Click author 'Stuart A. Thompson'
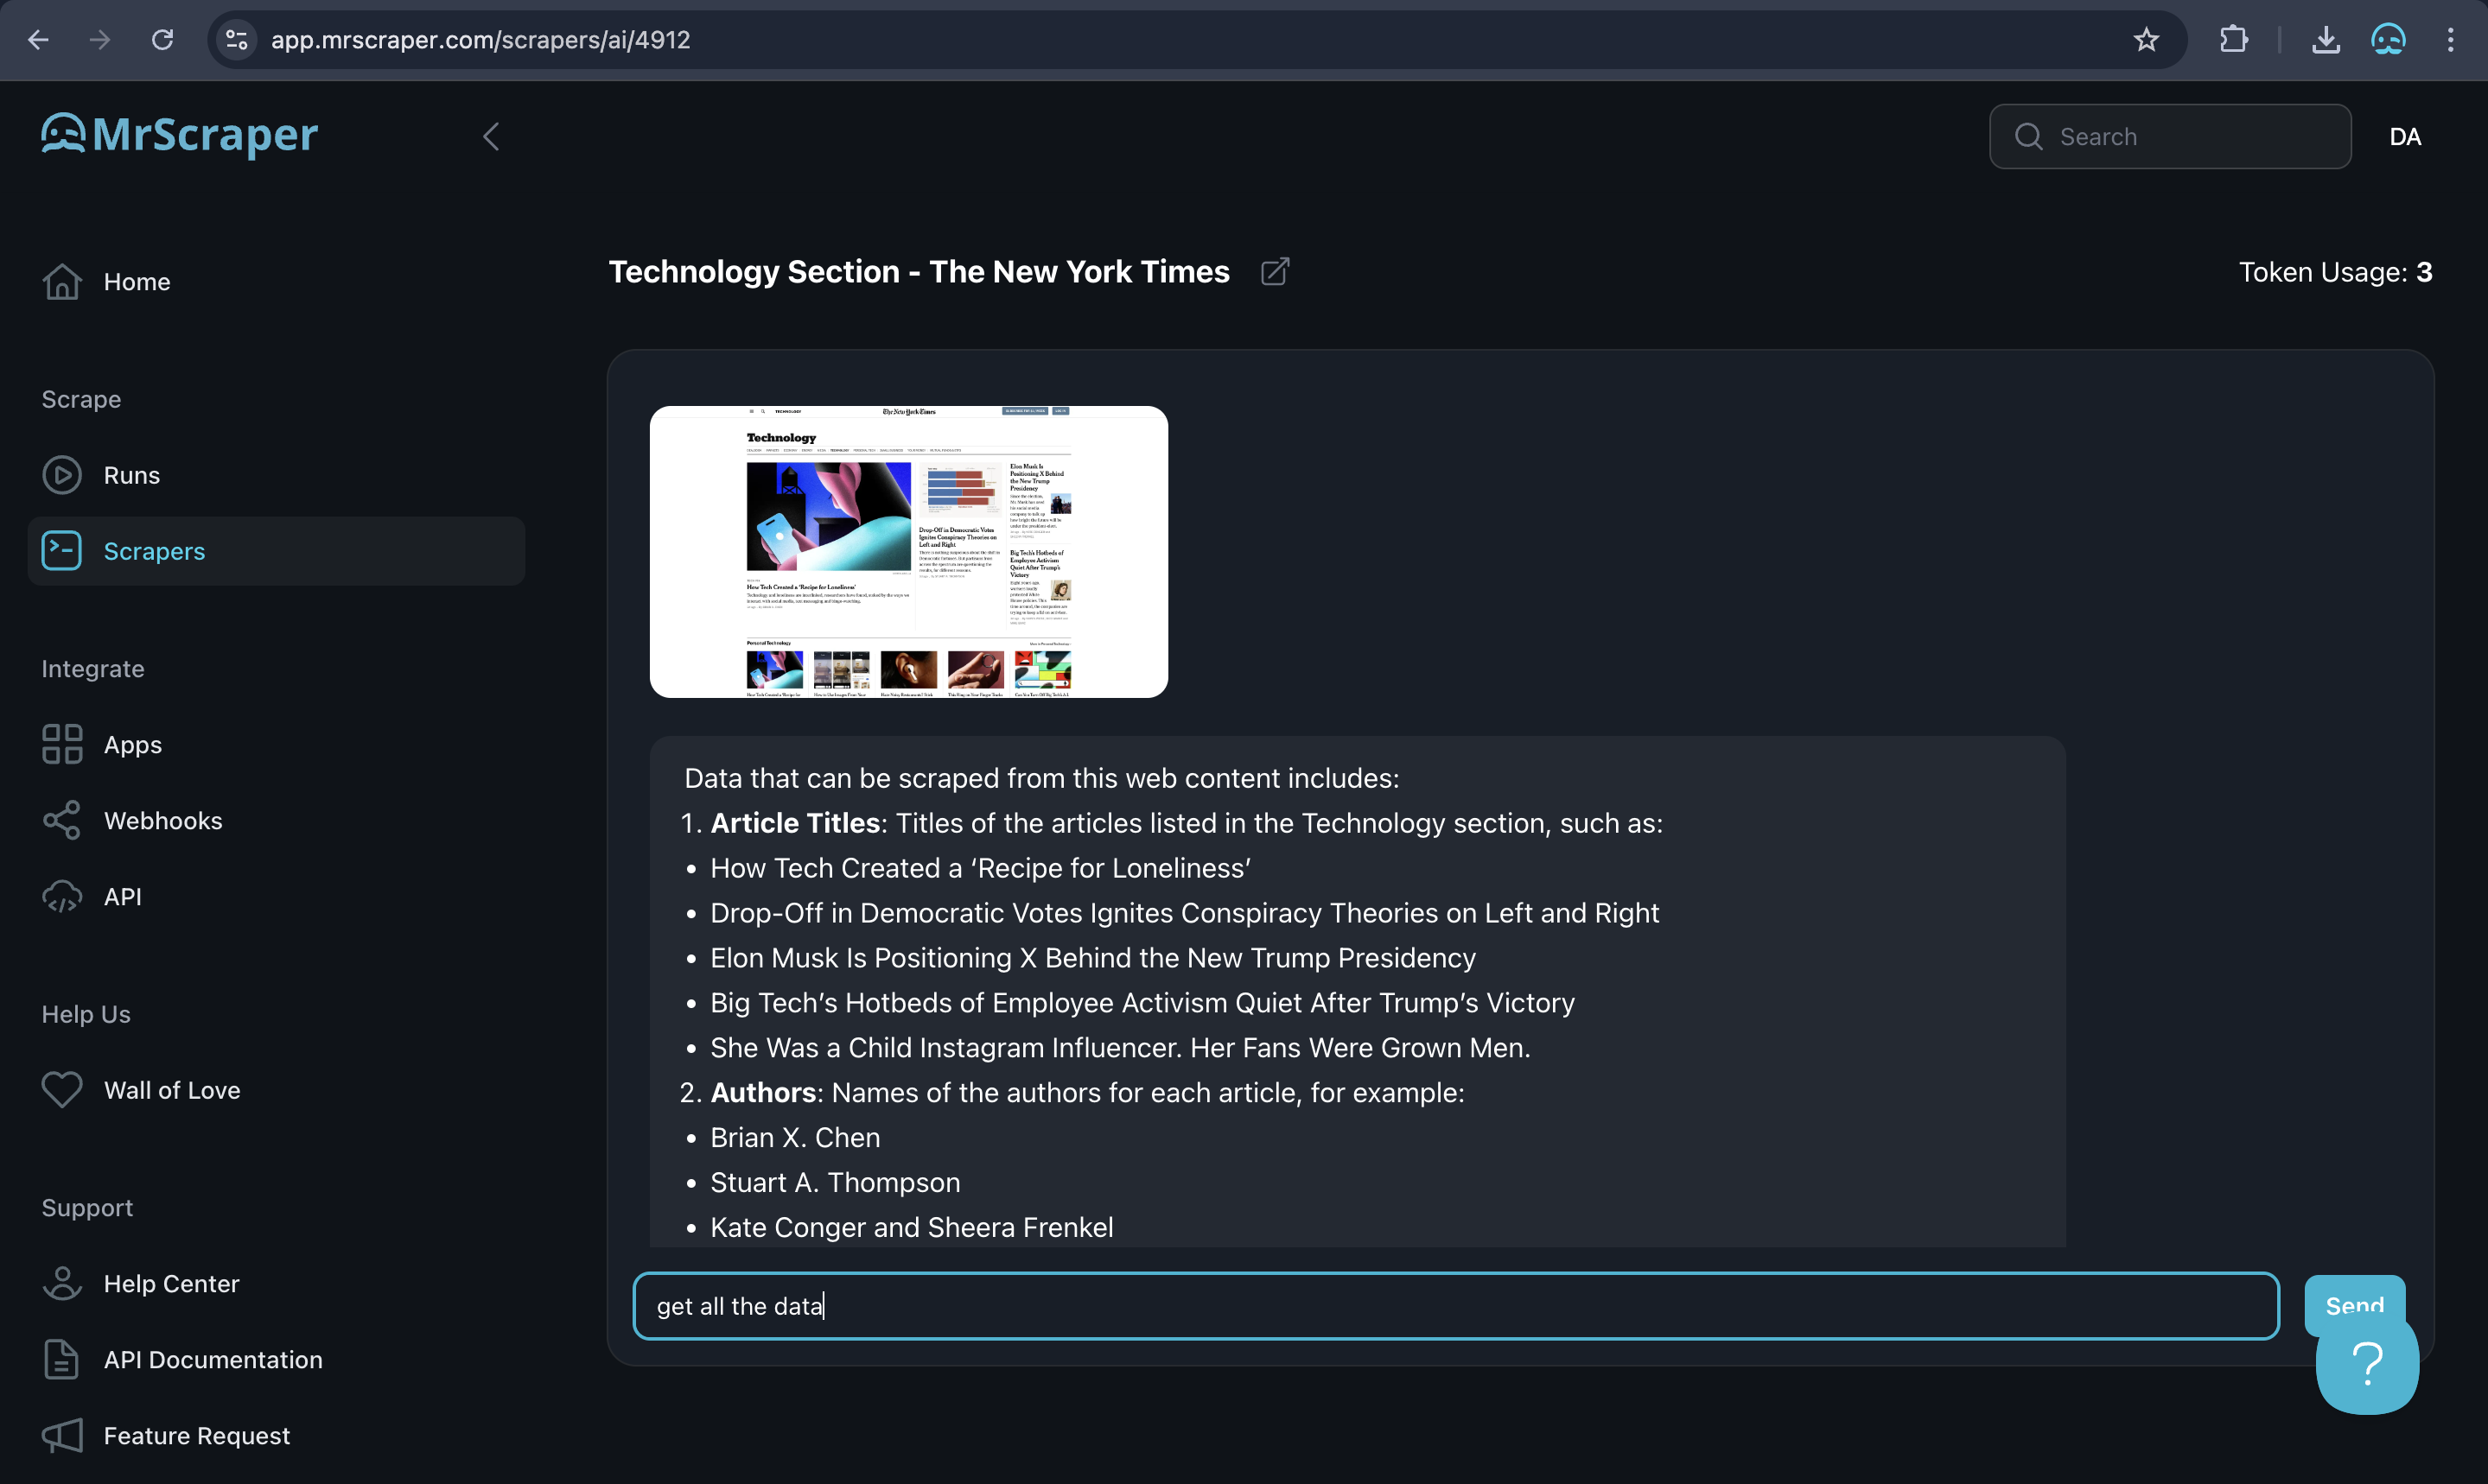 (836, 1183)
